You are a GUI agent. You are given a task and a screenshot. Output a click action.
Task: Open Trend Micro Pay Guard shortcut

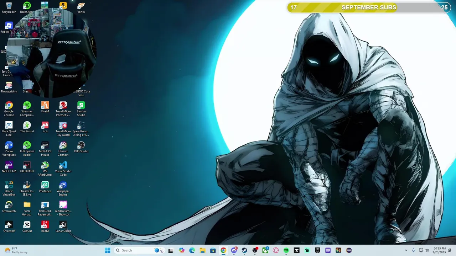63,129
